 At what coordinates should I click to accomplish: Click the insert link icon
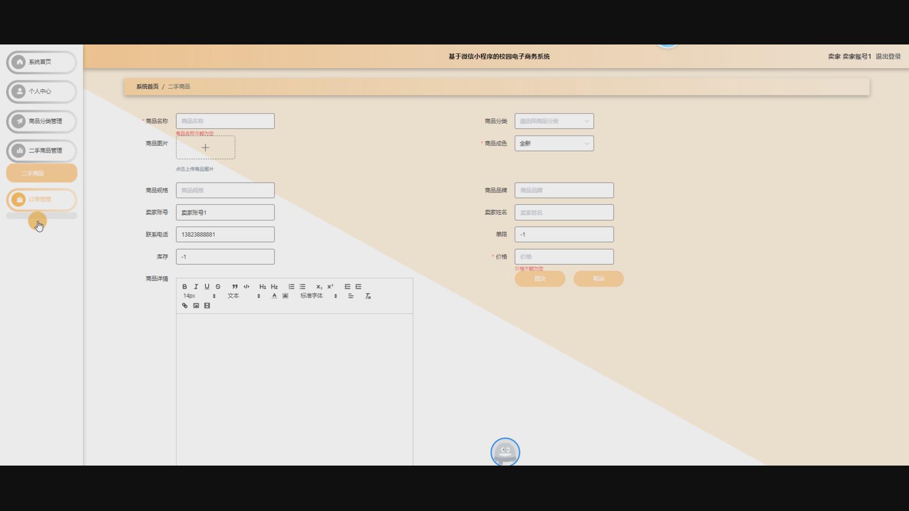[185, 306]
